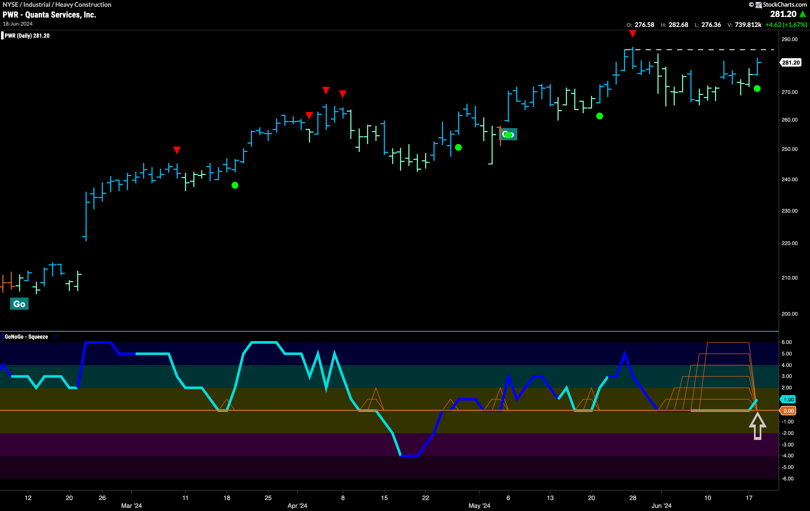Click the green dot marker near the 250.00 level
This screenshot has width=810, height=511.
458,147
